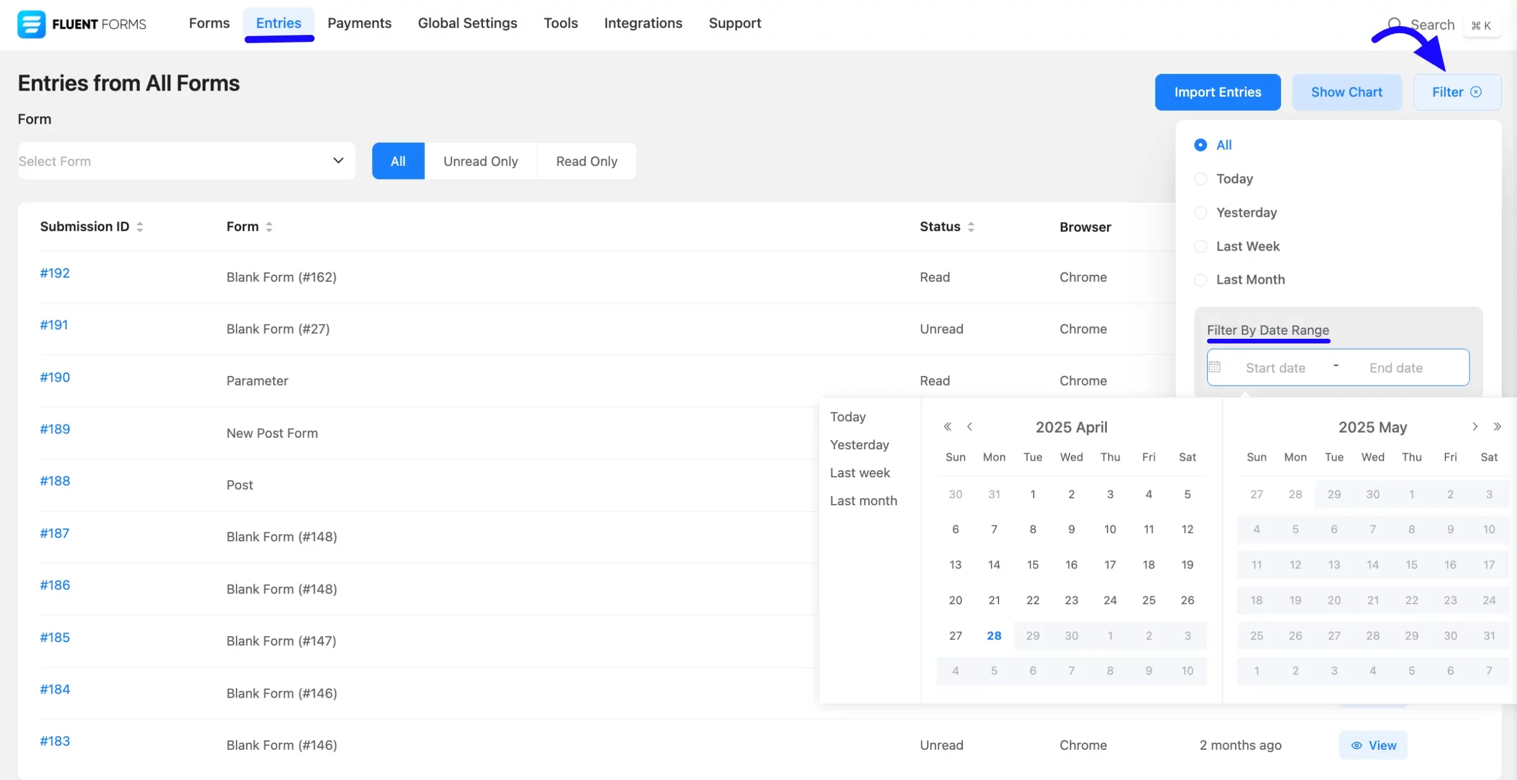1517x780 pixels.
Task: Click the sort icon beside Form column
Action: (x=268, y=226)
